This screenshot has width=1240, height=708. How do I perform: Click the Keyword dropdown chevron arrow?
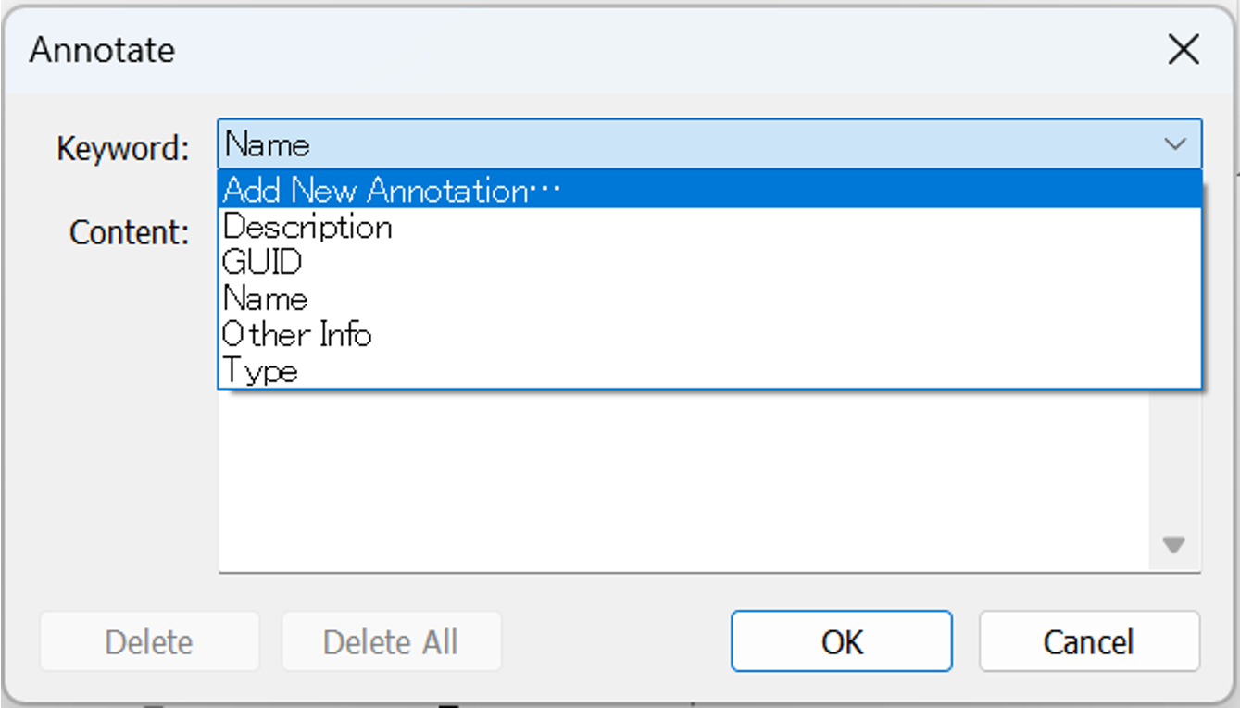point(1175,144)
